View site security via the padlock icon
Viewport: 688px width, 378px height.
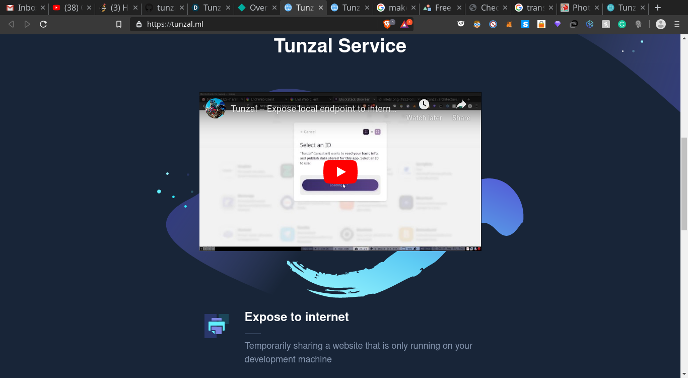pos(140,24)
